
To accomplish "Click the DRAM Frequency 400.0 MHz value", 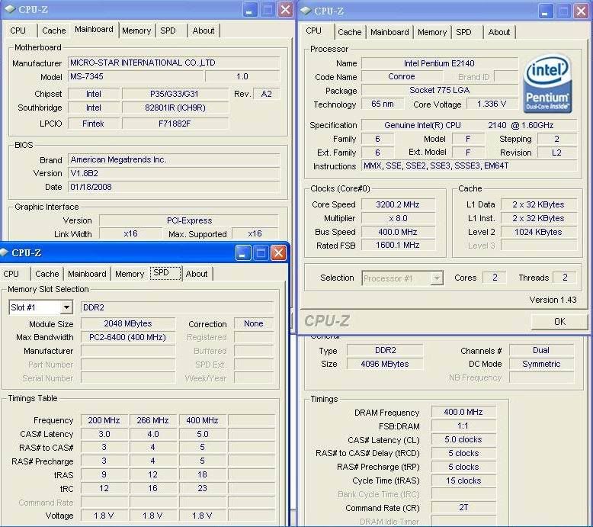I will click(x=463, y=412).
